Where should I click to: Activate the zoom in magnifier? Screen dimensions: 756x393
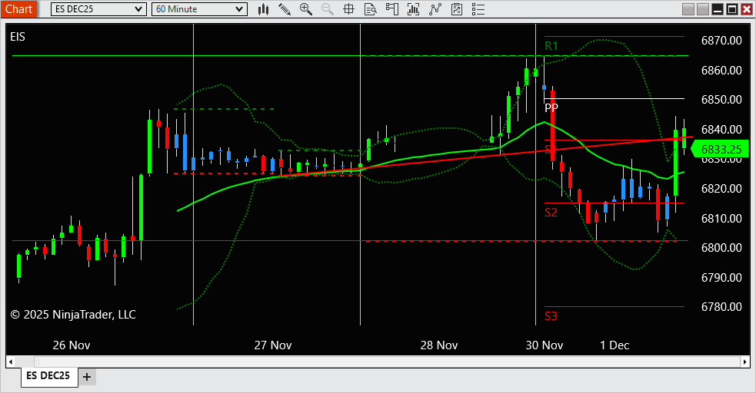tap(305, 9)
